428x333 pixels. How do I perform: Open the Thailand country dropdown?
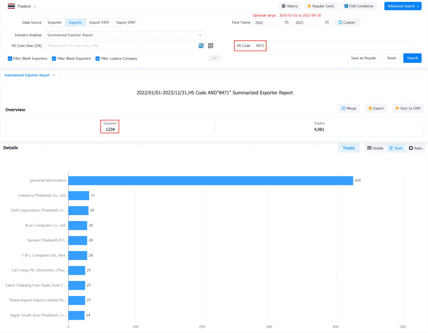coord(26,6)
